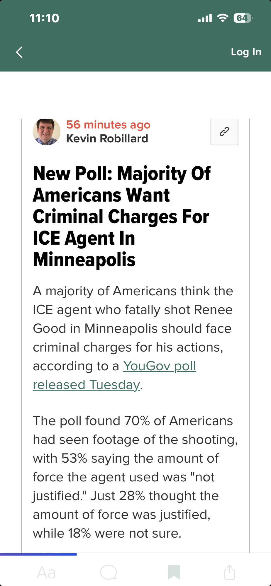Open the Aa text size settings
The height and width of the screenshot is (586, 271).
click(x=46, y=573)
